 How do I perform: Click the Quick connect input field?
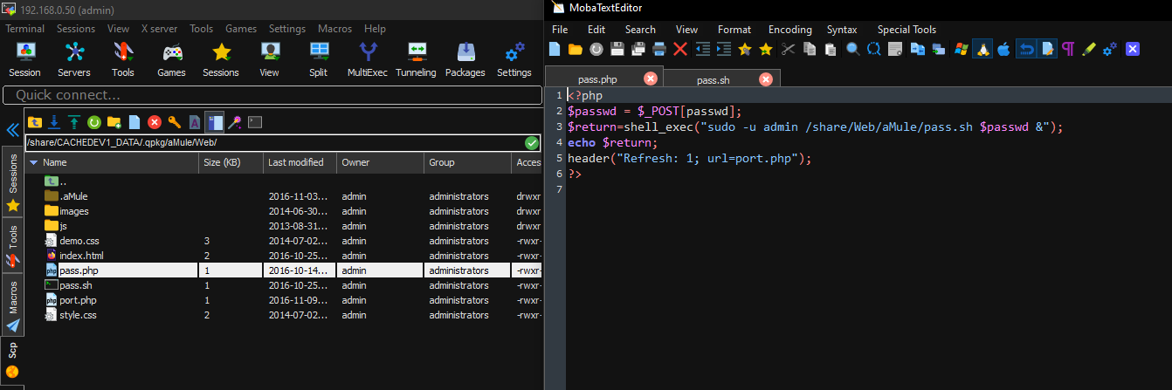pos(271,94)
